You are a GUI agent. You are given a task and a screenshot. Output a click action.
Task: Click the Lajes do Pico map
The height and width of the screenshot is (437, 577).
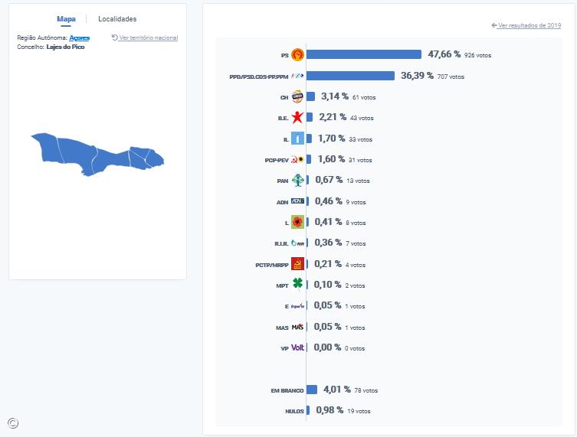(x=97, y=153)
